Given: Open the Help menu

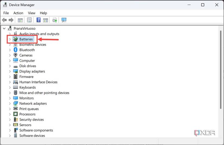Looking at the screenshot, I should (x=43, y=13).
